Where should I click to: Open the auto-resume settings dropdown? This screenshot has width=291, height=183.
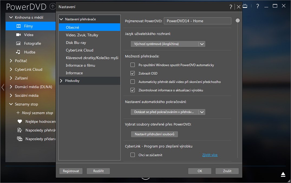pos(202,112)
